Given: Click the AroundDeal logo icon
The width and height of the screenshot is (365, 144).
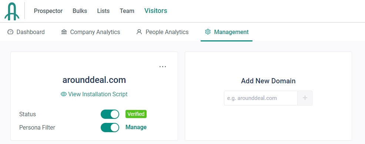Looking at the screenshot, I should [x=11, y=11].
